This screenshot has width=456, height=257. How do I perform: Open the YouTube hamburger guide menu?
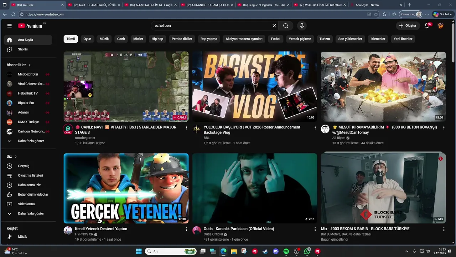pos(10,26)
